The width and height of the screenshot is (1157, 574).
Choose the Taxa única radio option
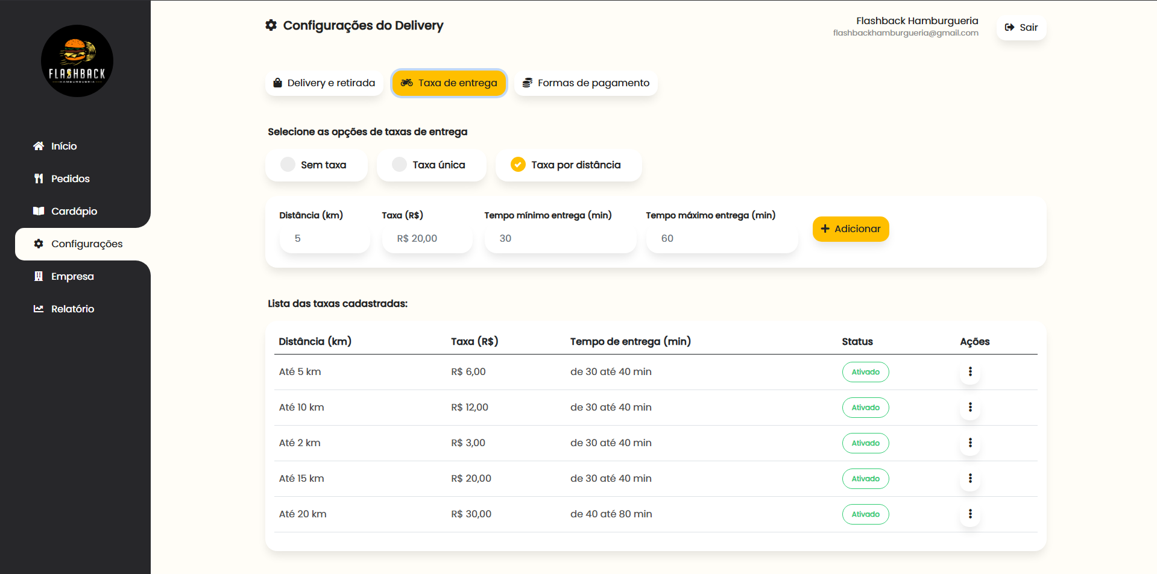[x=399, y=165]
